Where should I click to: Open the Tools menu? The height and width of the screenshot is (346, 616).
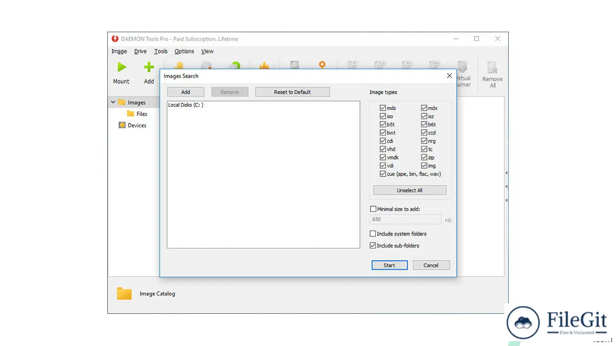tap(161, 51)
